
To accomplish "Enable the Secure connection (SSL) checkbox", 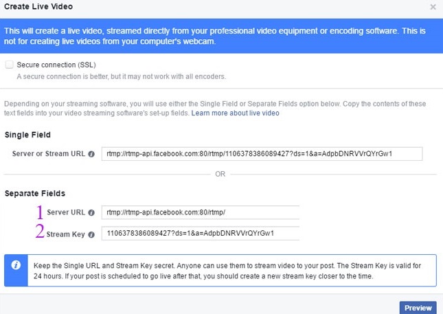I will coord(9,65).
